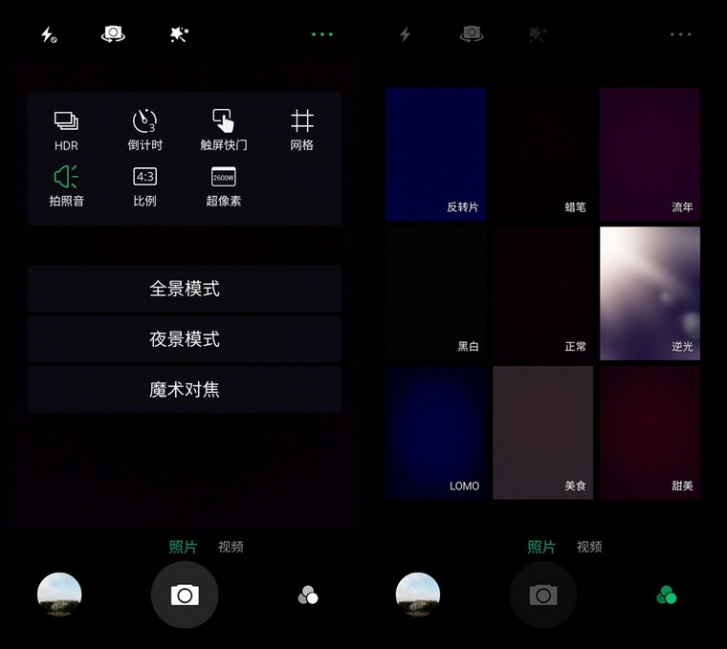This screenshot has width=727, height=649.
Task: Select 夜景模式 night scene mode
Action: point(184,339)
